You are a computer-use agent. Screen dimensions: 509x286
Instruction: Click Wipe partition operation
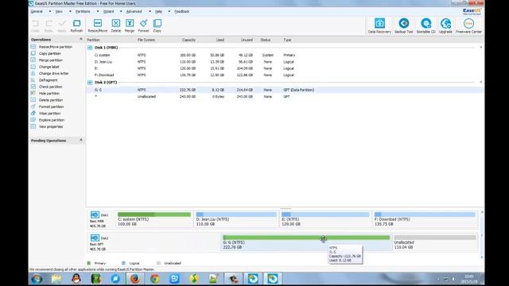click(x=49, y=114)
